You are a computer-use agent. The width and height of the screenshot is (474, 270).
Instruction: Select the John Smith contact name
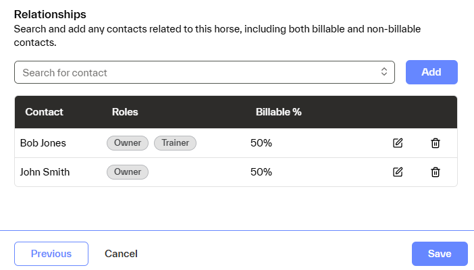click(x=45, y=172)
